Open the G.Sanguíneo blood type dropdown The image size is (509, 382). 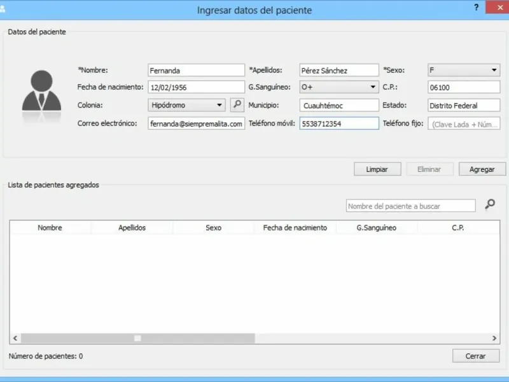tap(339, 87)
